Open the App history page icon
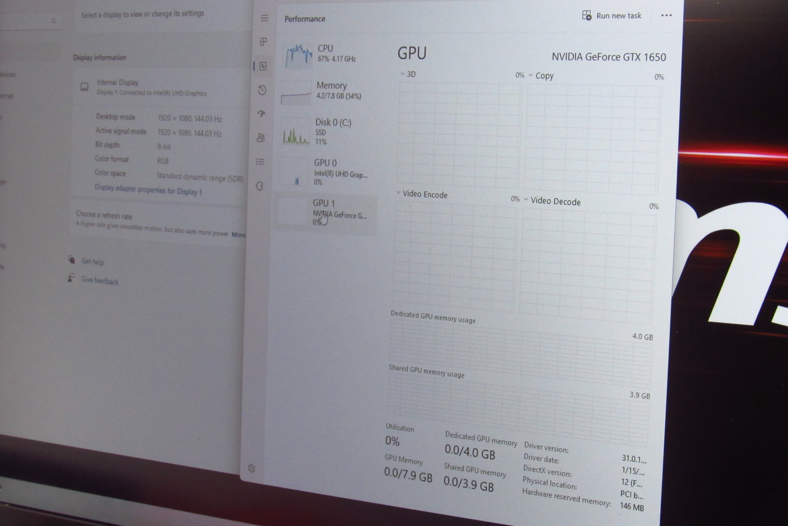Screen dimensions: 788x526 point(262,90)
